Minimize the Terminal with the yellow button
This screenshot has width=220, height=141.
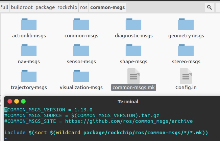tap(17, 101)
